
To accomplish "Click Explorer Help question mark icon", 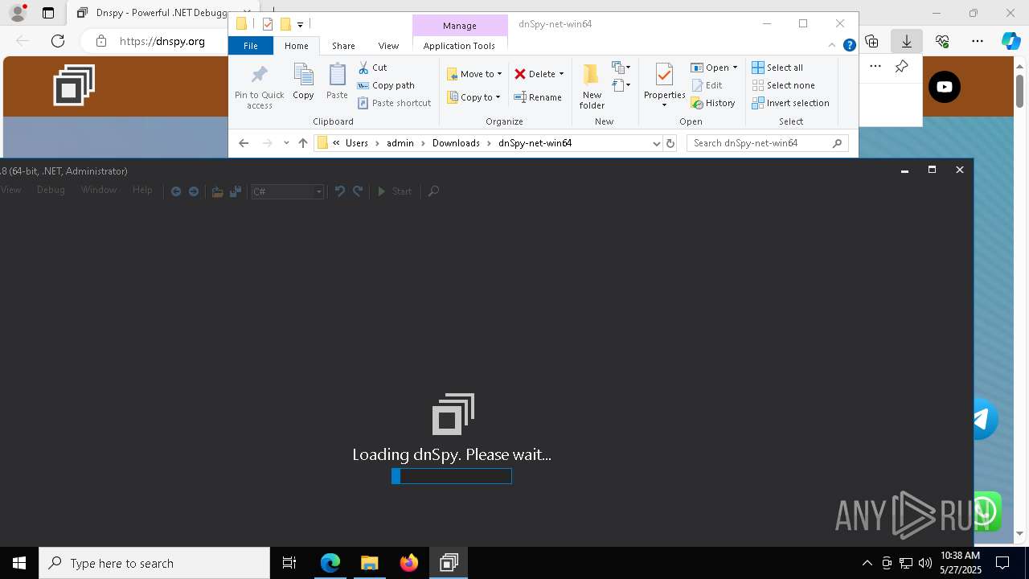I will point(849,45).
